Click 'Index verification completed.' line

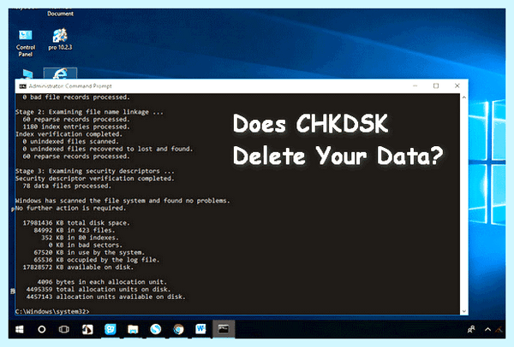click(69, 134)
